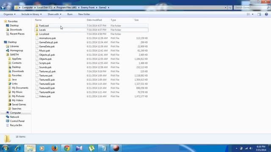This screenshot has width=271, height=152.
Task: Navigate to Enemy Front breadcrumb
Action: (x=88, y=8)
